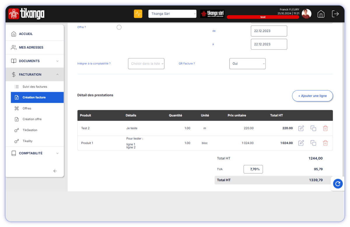Duplicate the Test 2 product line

tap(313, 128)
